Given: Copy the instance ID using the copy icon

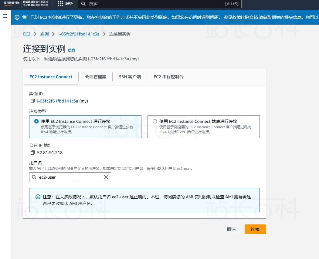Looking at the screenshot, I should [x=32, y=101].
